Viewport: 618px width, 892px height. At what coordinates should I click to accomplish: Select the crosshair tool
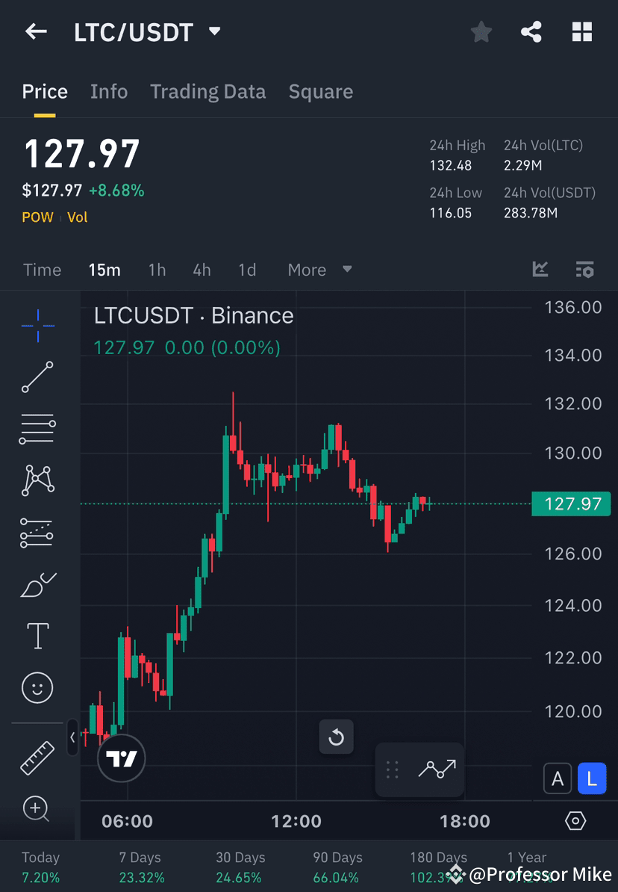tap(37, 325)
